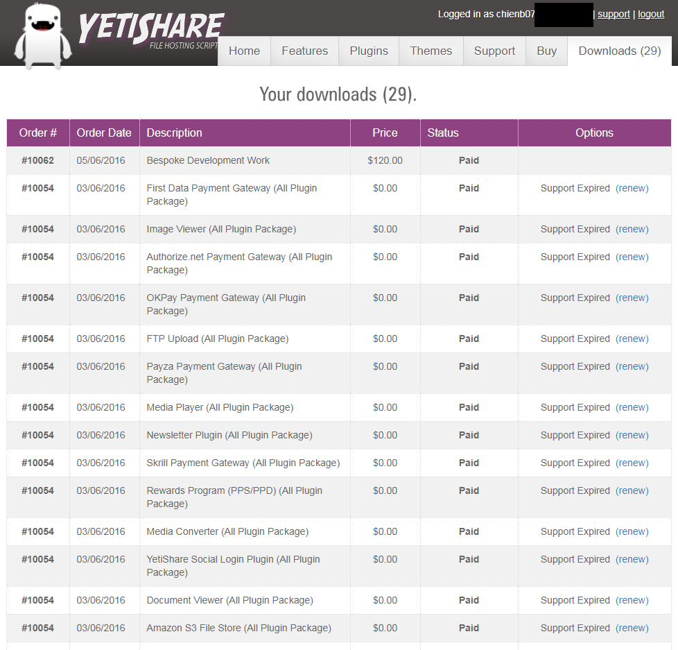Renew support for Media Player plugin
Screen dimensions: 678x650
(632, 407)
